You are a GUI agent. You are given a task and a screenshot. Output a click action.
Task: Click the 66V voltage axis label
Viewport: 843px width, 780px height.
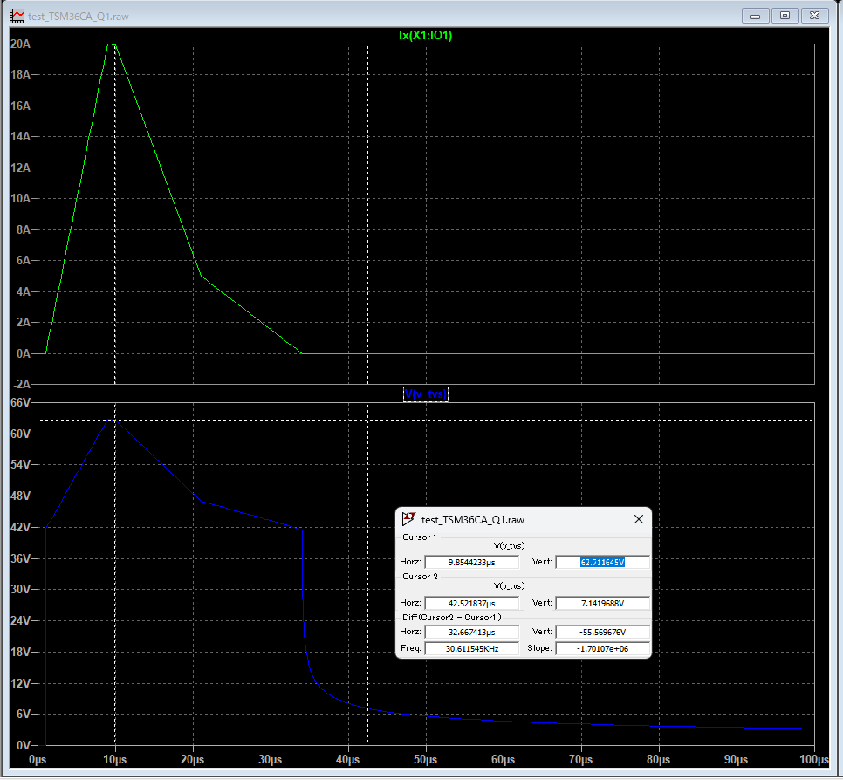tap(20, 402)
